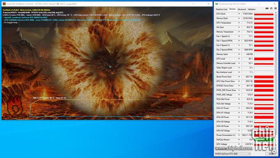Viewport: 280px width, 158px height.
Task: Switch to the Graphics Card tab
Action: pyautogui.click(x=221, y=9)
